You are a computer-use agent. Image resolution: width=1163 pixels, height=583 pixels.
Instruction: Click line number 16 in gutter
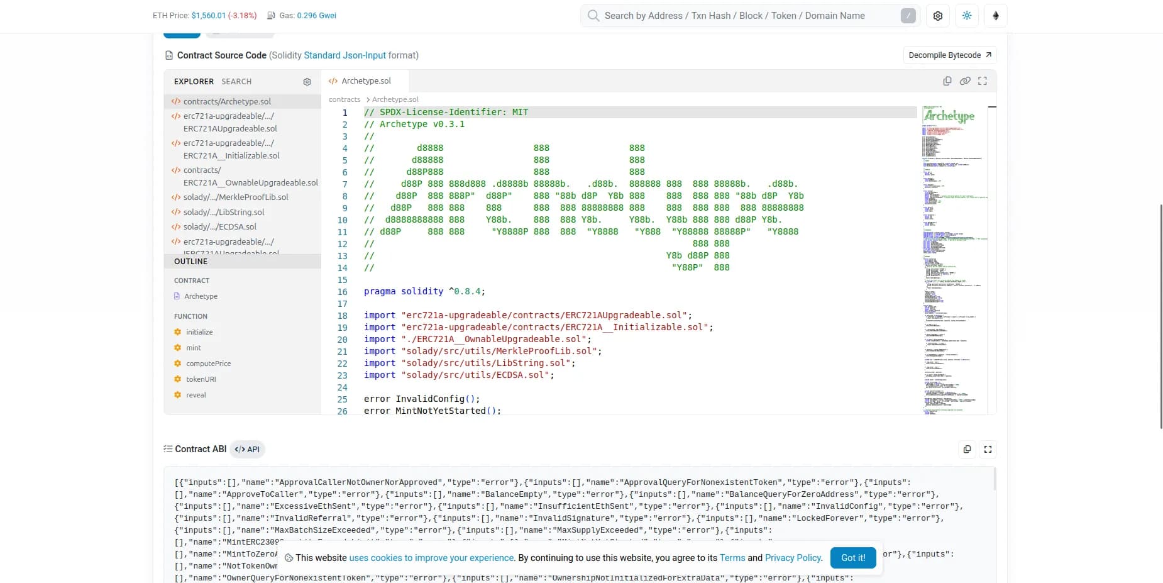click(x=343, y=292)
